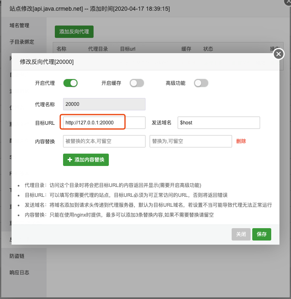Click the 代理目录 help text line
This screenshot has width=291, height=299.
click(x=113, y=185)
